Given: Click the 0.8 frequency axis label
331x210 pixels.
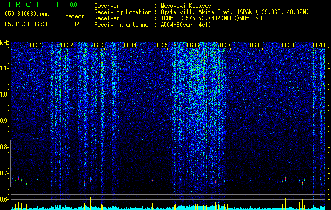Looking at the screenshot, I should pos(4,147).
